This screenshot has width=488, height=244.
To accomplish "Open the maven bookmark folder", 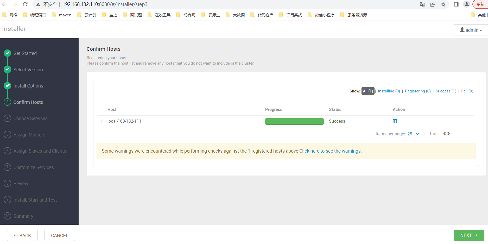I will coord(62,15).
